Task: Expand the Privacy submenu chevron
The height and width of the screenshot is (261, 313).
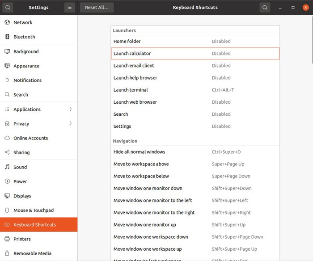Action: pos(70,124)
